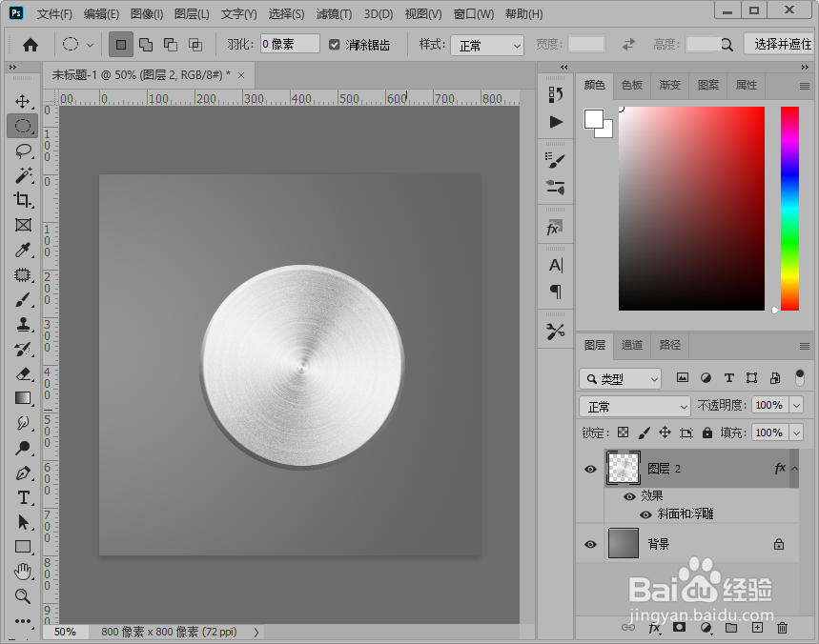Create a new layer with plus icon
This screenshot has width=819, height=644.
[757, 628]
